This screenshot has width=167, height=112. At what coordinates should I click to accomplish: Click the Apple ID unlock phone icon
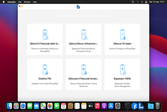tap(123, 35)
